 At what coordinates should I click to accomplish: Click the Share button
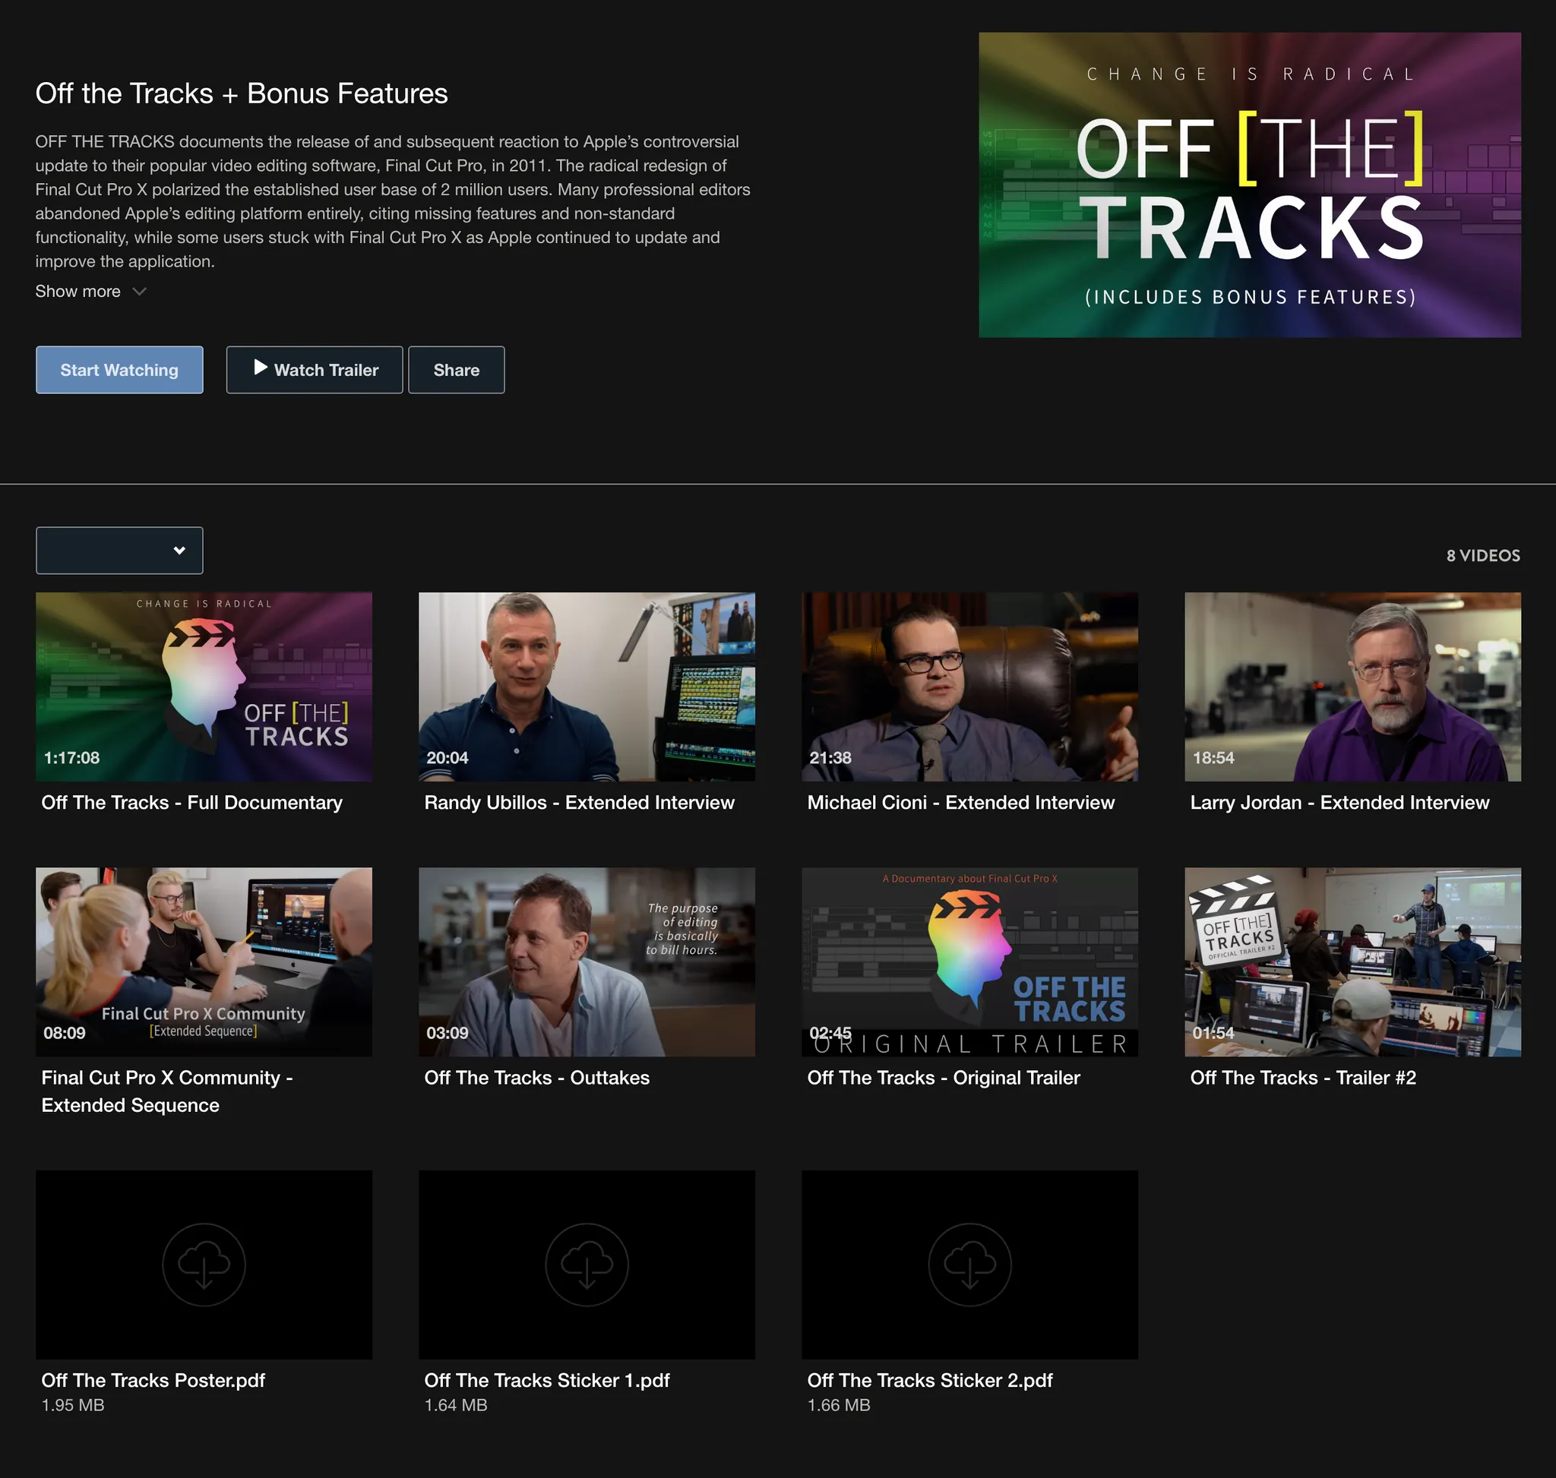tap(456, 369)
